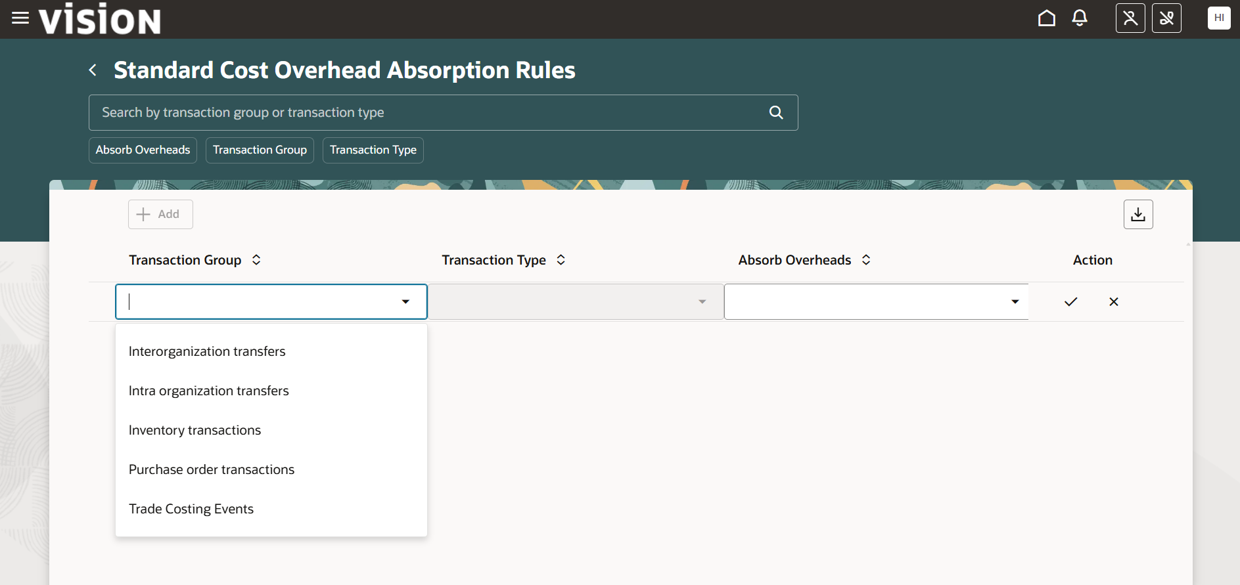The image size is (1240, 585).
Task: Select Interorganization transfers option
Action: (x=271, y=351)
